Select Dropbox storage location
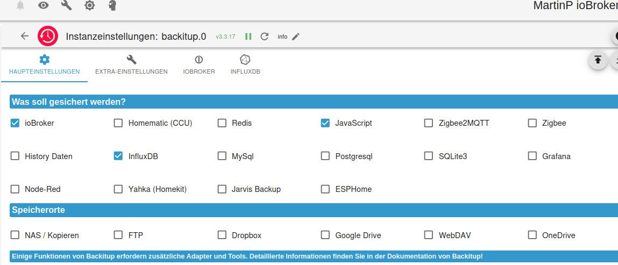The image size is (618, 265). (x=222, y=235)
